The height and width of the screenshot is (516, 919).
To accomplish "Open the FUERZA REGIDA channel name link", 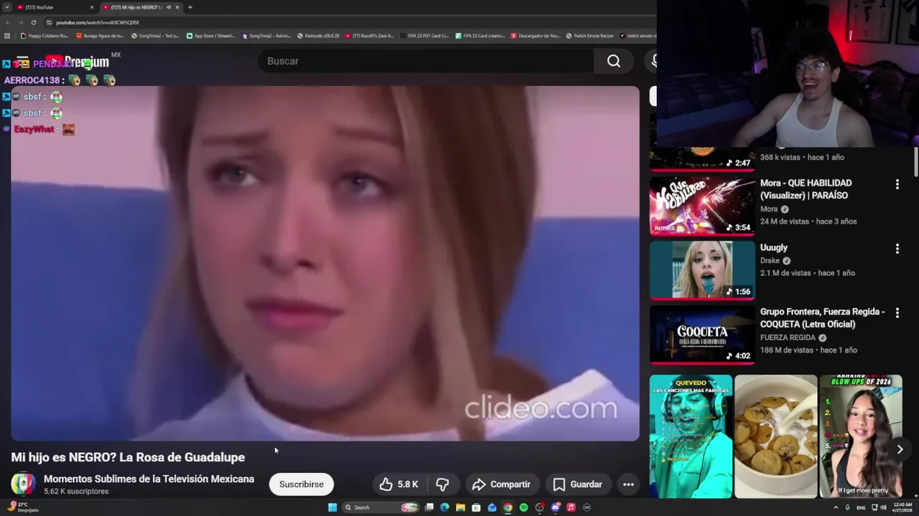I will 788,338.
